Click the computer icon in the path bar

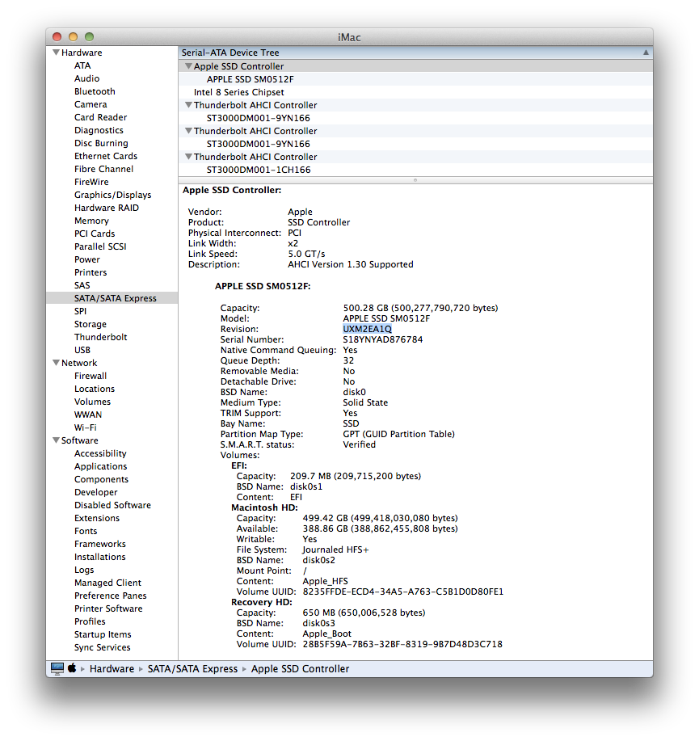point(57,668)
